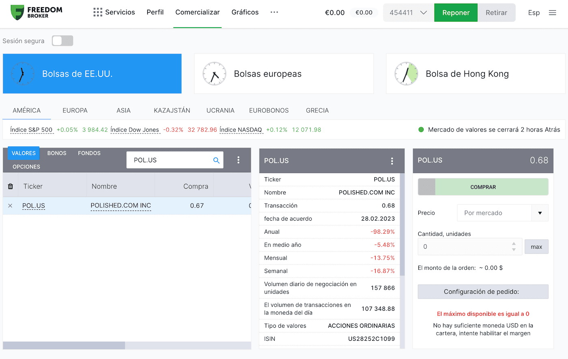The width and height of the screenshot is (568, 359).
Task: Select the BONOS tab
Action: coord(57,153)
